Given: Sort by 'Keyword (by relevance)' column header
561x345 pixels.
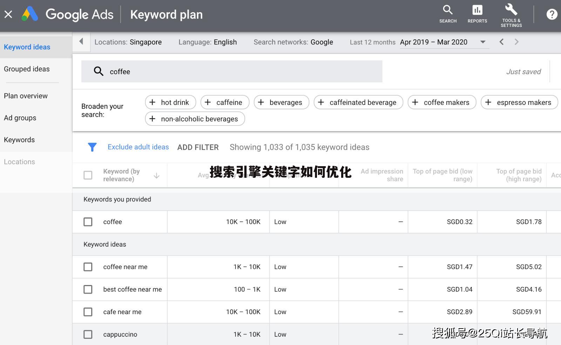Looking at the screenshot, I should point(121,175).
